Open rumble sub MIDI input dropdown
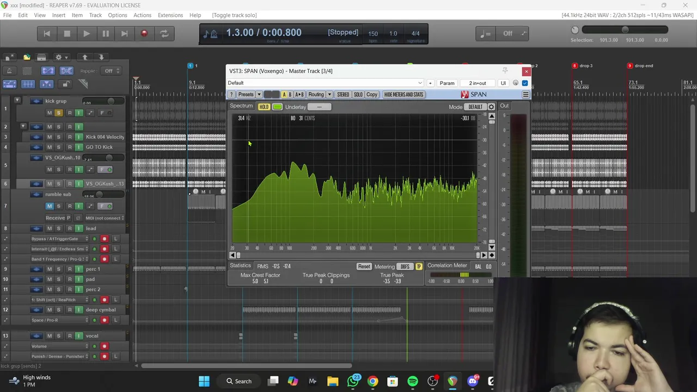 pyautogui.click(x=105, y=218)
